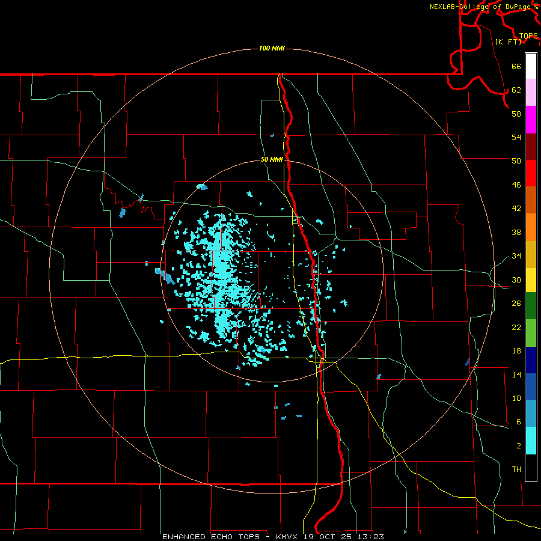Viewport: 541px width, 541px height.
Task: Click the "14" scale value
Action: click(516, 374)
